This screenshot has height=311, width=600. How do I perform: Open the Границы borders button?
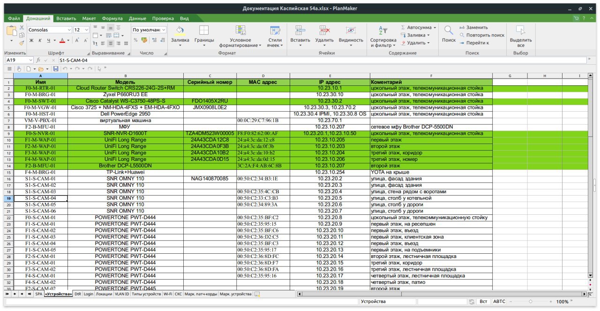point(204,36)
